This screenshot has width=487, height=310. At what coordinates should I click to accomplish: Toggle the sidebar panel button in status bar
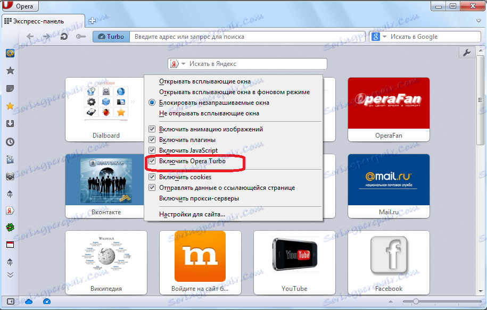click(x=10, y=301)
